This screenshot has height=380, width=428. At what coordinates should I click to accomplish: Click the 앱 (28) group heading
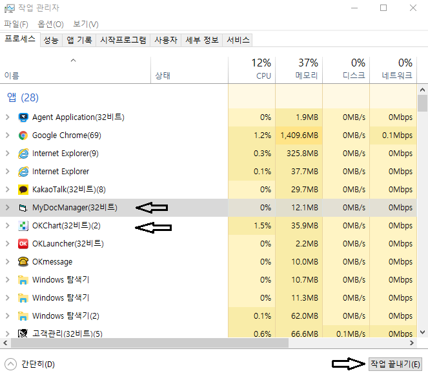[x=23, y=97]
